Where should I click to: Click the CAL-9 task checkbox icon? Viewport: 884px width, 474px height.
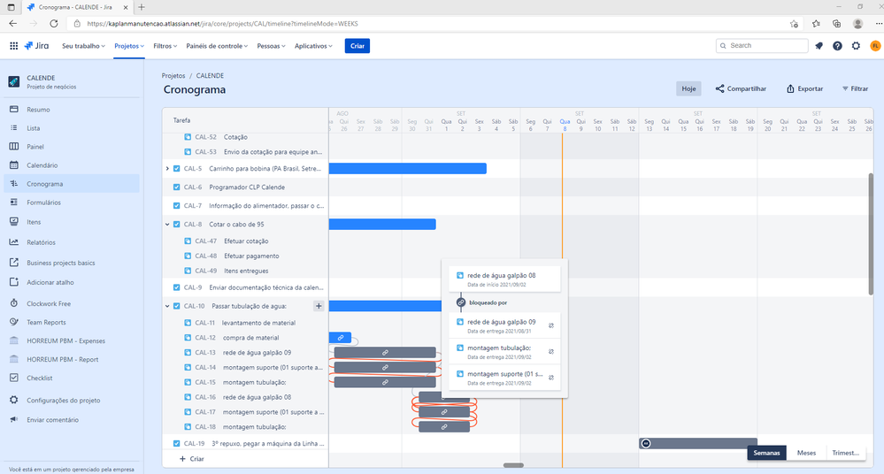click(176, 287)
